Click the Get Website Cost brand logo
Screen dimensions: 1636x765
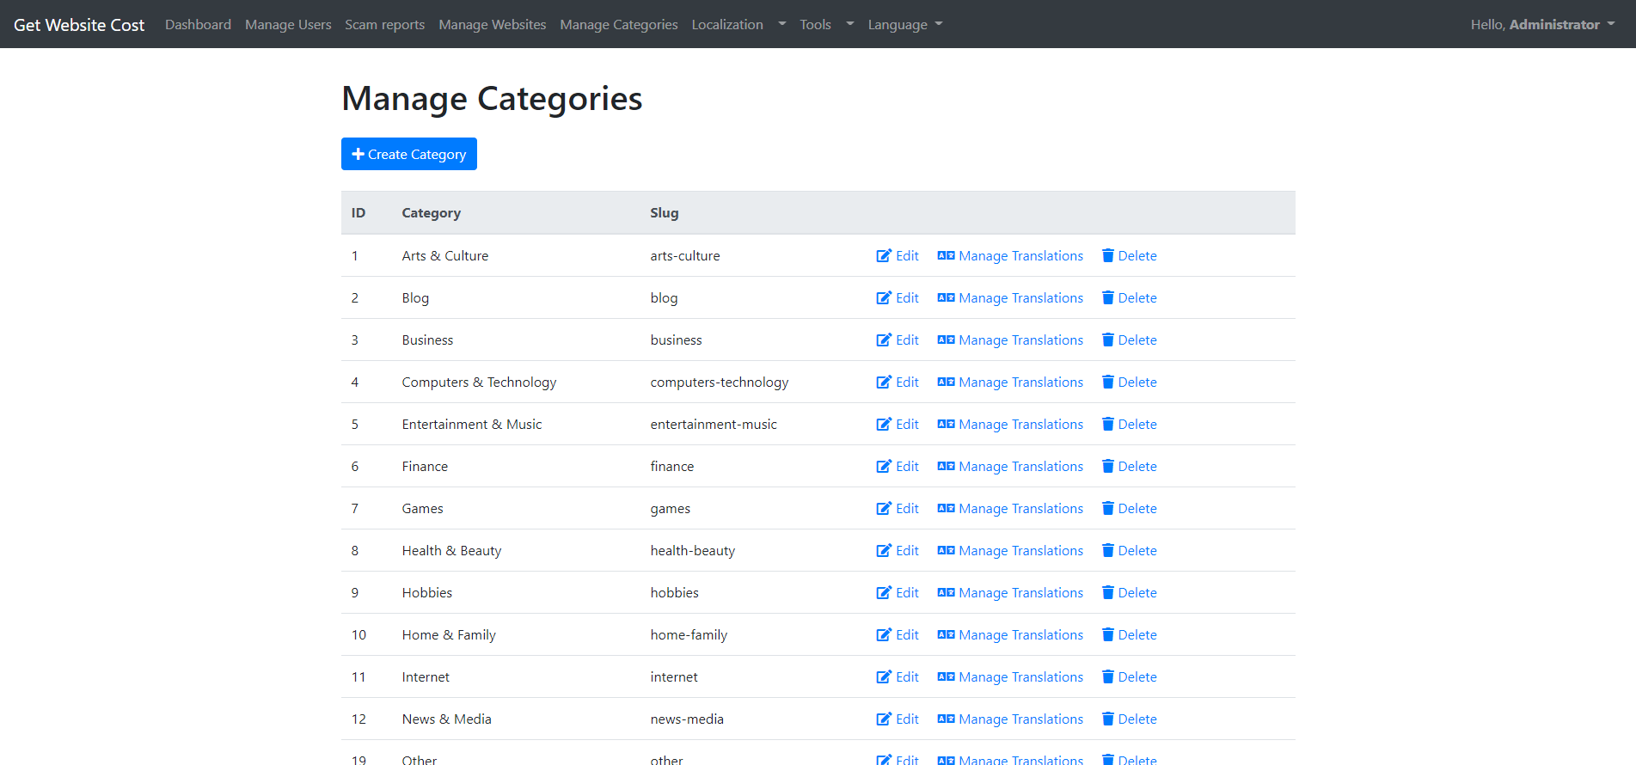79,24
